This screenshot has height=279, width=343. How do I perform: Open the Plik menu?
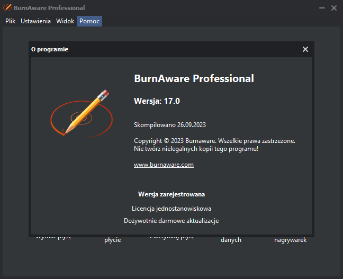pyautogui.click(x=10, y=21)
